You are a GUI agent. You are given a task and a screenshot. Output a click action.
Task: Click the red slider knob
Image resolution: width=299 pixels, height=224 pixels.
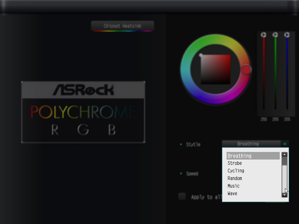point(264,35)
